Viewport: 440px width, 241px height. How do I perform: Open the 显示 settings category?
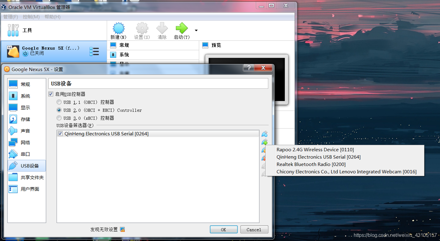[x=27, y=107]
